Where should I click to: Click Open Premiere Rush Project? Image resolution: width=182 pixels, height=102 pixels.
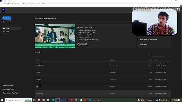11,93
